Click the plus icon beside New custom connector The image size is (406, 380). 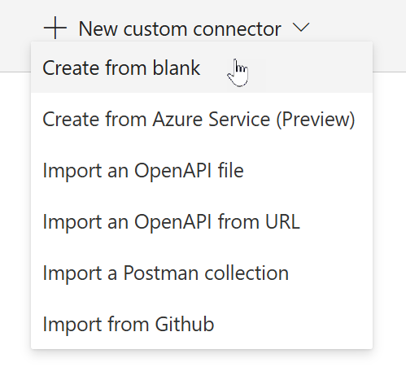pyautogui.click(x=55, y=28)
